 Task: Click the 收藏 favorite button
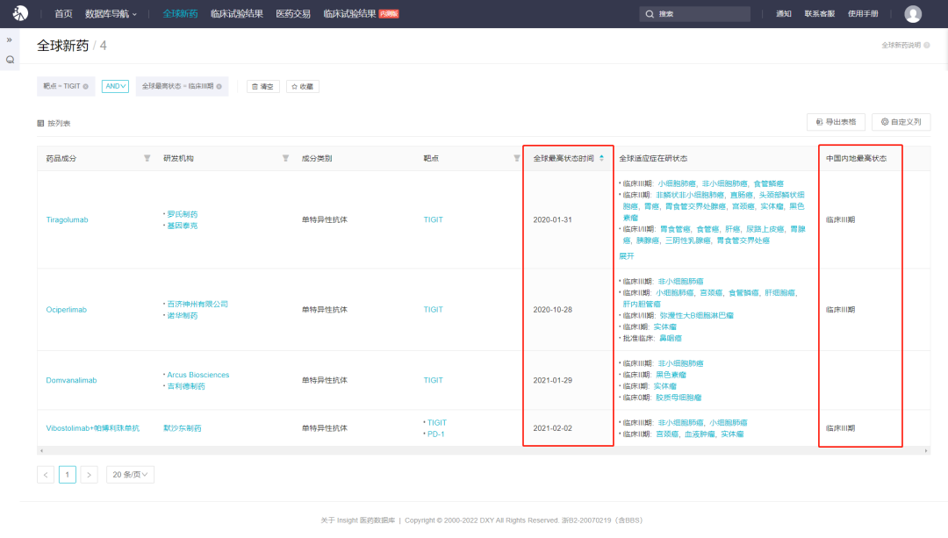click(x=302, y=86)
